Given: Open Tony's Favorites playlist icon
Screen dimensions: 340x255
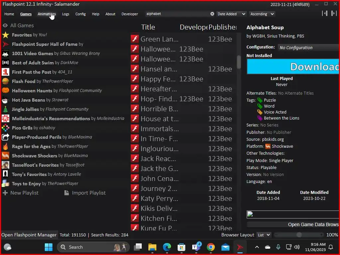Looking at the screenshot, I should (x=5, y=174).
